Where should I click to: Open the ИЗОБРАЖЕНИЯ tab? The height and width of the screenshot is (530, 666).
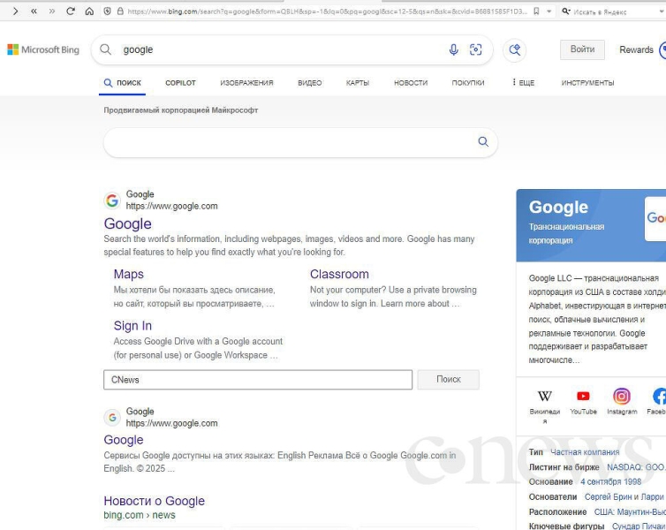click(x=246, y=83)
